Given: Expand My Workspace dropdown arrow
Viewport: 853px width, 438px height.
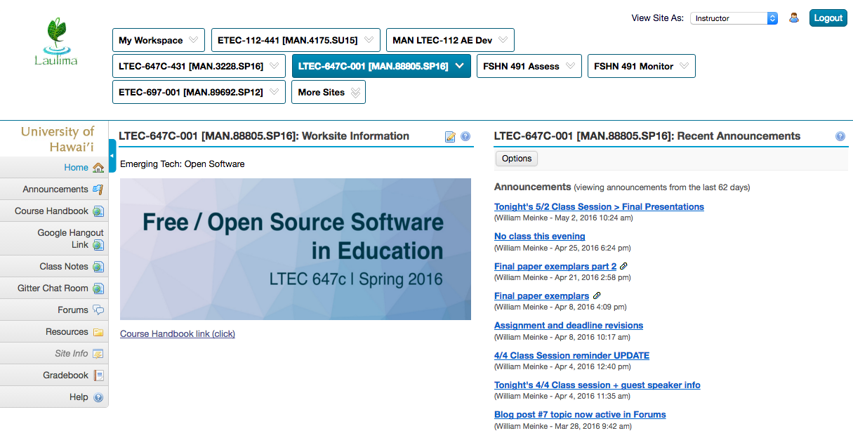Looking at the screenshot, I should [194, 40].
